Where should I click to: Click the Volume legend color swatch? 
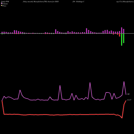[2, 3]
